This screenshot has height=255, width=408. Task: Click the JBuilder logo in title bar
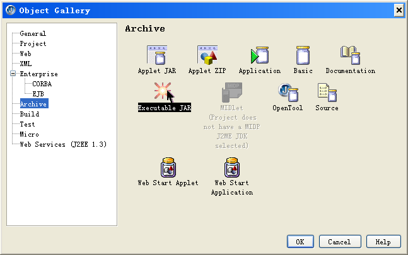11,10
